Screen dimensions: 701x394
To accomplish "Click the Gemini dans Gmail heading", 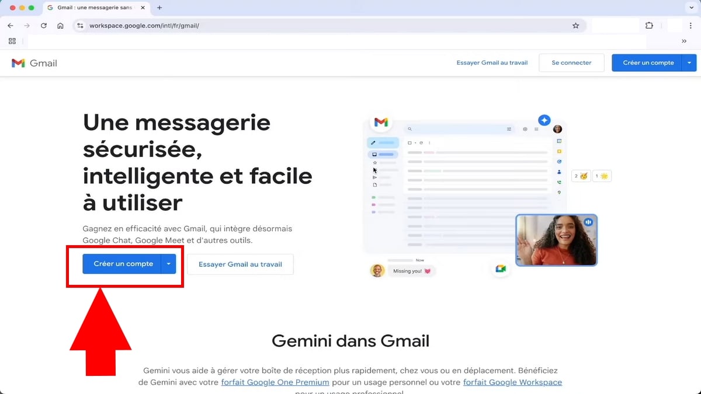I will [x=350, y=341].
